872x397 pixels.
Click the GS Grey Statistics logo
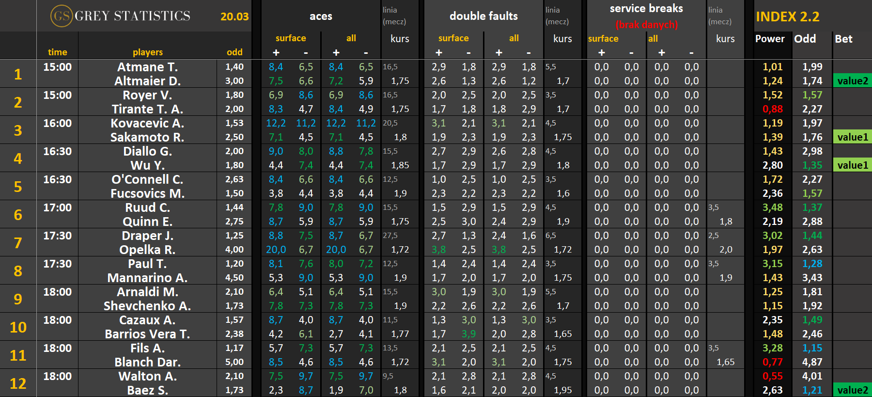121,16
